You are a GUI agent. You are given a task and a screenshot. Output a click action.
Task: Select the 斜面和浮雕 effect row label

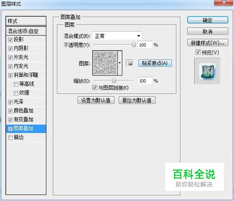tap(26, 75)
